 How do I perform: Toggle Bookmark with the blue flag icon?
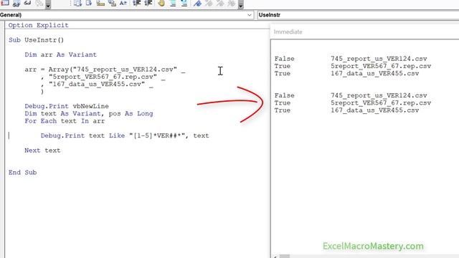197,3
